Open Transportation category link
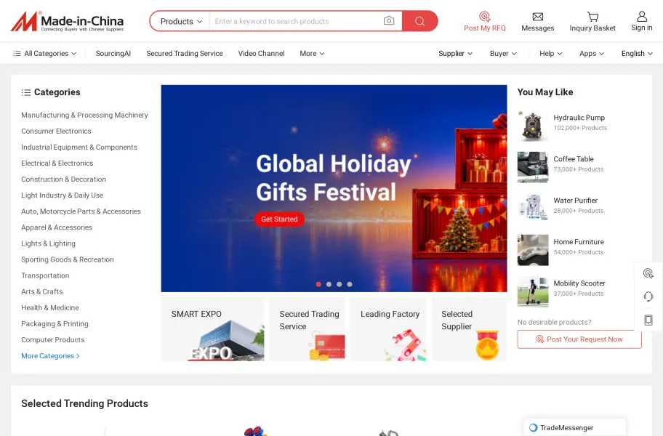Image resolution: width=663 pixels, height=436 pixels. point(45,275)
